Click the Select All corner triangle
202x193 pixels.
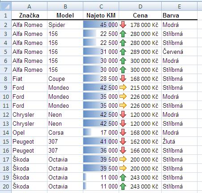tap(6, 6)
